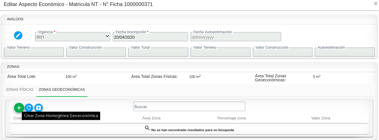Click the blue refresh icon
Screen dimensions: 379x140
point(29,108)
